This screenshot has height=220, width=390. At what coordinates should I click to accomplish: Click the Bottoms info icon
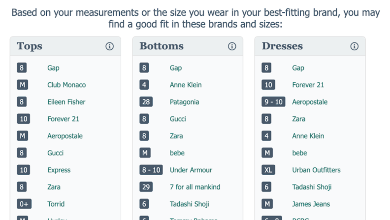[232, 46]
